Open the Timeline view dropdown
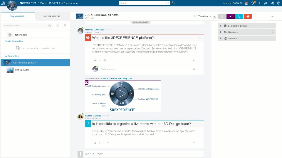 tap(203, 16)
